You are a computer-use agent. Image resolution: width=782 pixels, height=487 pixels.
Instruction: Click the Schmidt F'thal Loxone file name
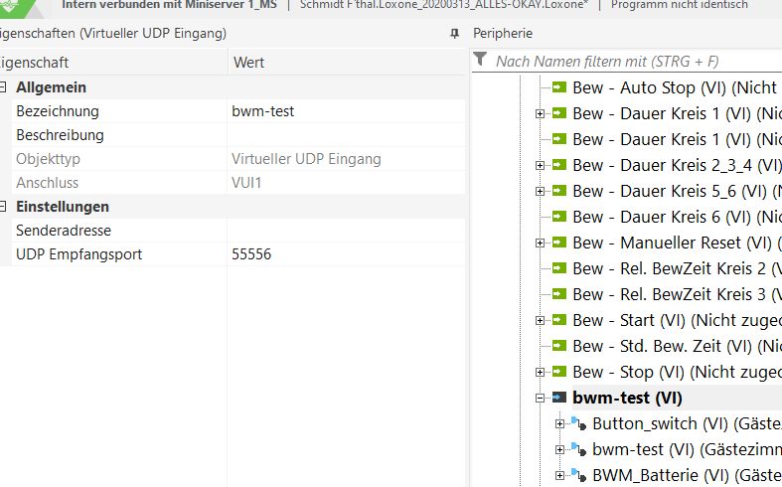click(x=444, y=5)
